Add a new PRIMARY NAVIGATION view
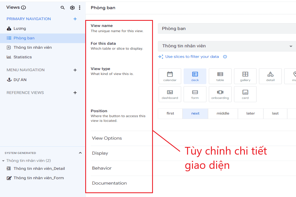Image resolution: width=296 pixels, height=197 pixels. [x=75, y=19]
